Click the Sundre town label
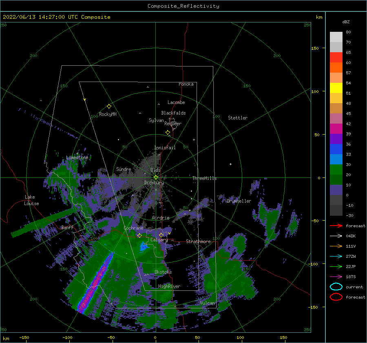The width and height of the screenshot is (367, 343). (x=124, y=169)
